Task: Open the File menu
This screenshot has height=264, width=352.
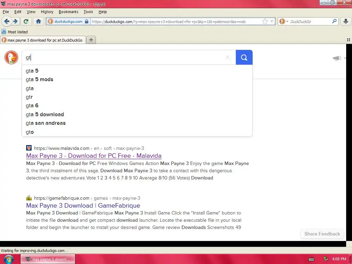Action: 6,12
